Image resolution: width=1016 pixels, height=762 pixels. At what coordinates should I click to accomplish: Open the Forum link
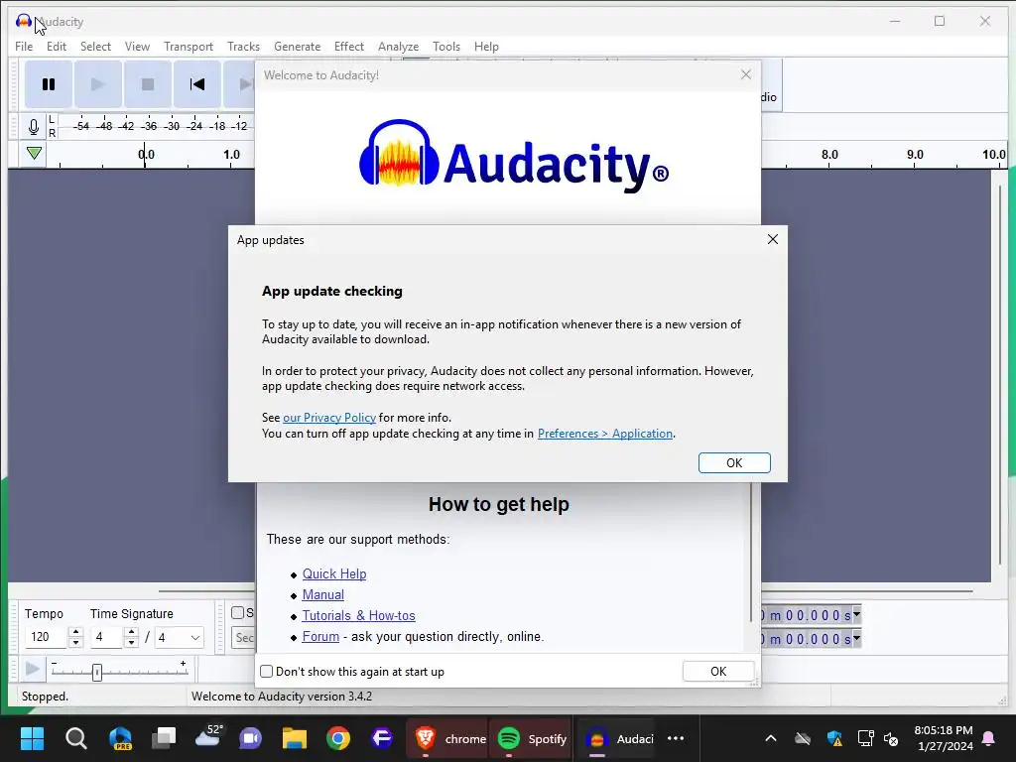(x=320, y=636)
